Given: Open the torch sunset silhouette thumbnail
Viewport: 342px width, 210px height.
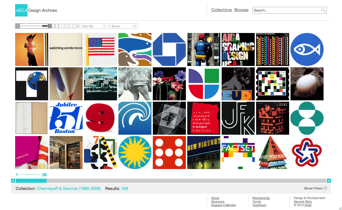Looking at the screenshot, I should pos(32,49).
